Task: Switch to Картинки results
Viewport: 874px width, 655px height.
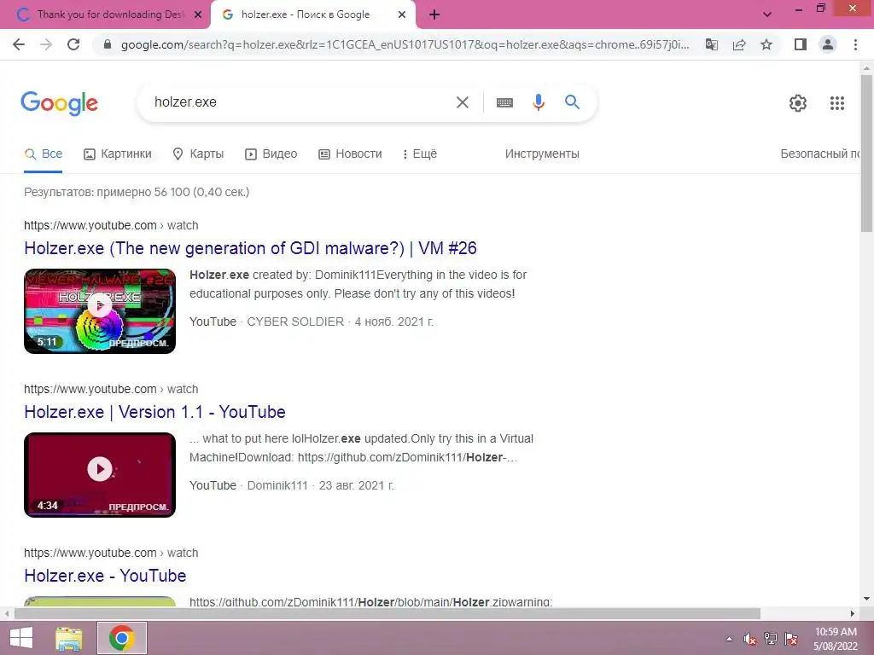Action: tap(118, 154)
